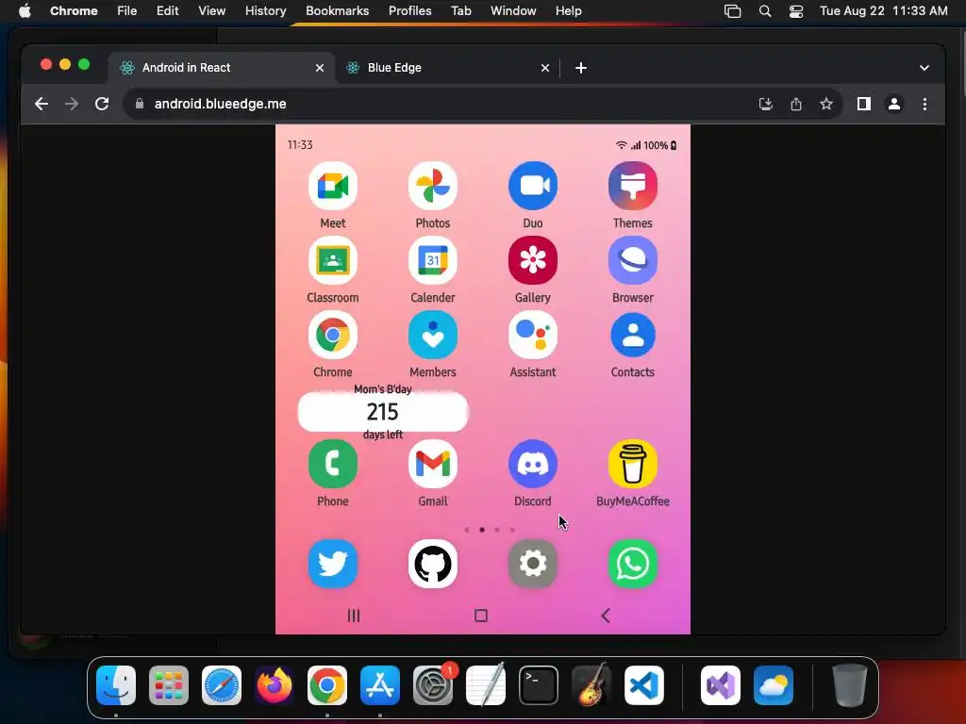Reload the current page

102,104
